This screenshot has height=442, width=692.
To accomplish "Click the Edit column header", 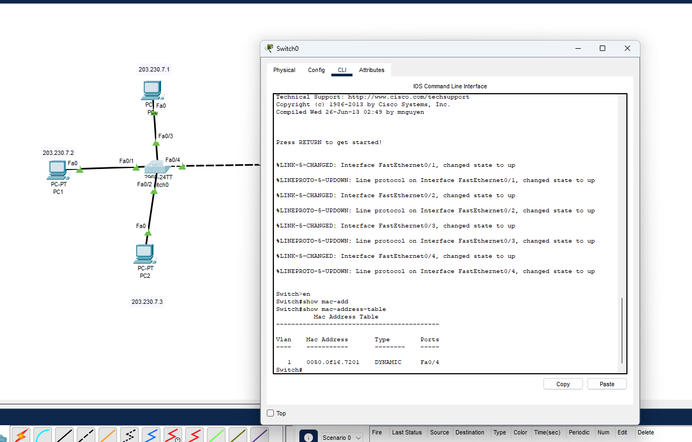I will [x=622, y=432].
